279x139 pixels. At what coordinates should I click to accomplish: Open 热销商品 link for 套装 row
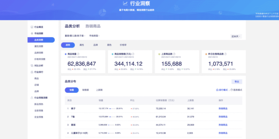[x=223, y=125]
